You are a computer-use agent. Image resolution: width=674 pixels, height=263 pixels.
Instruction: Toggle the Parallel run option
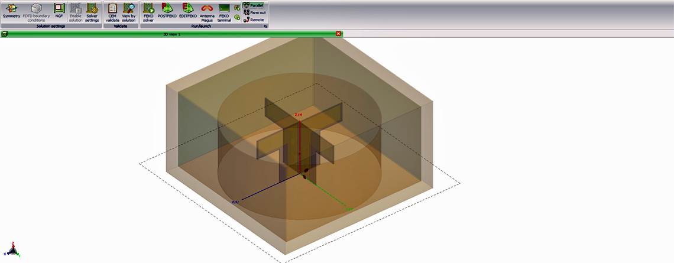[x=254, y=5]
